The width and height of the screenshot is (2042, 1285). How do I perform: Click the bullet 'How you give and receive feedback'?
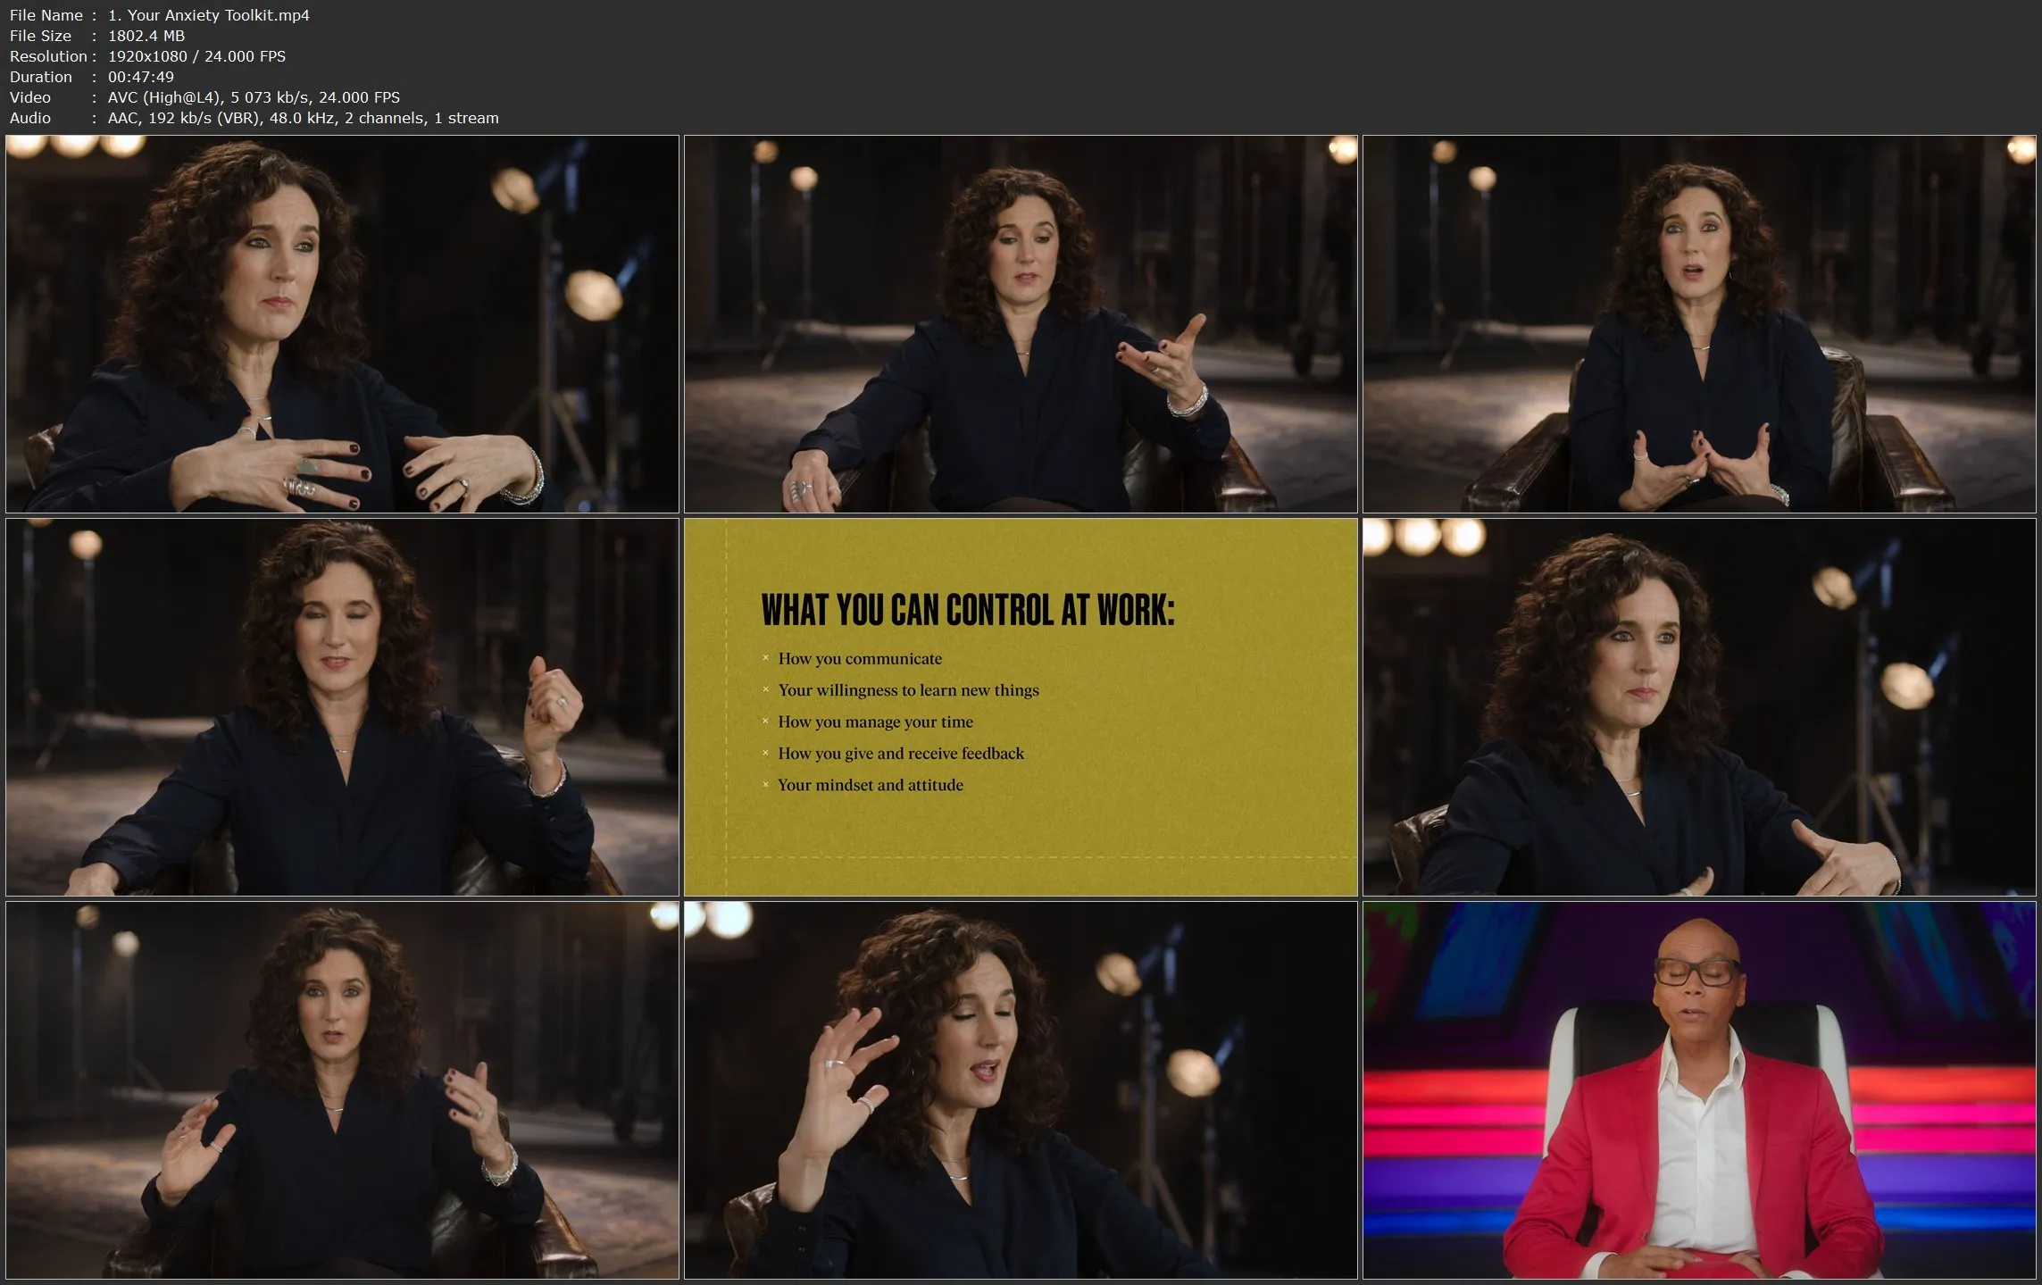tap(901, 754)
